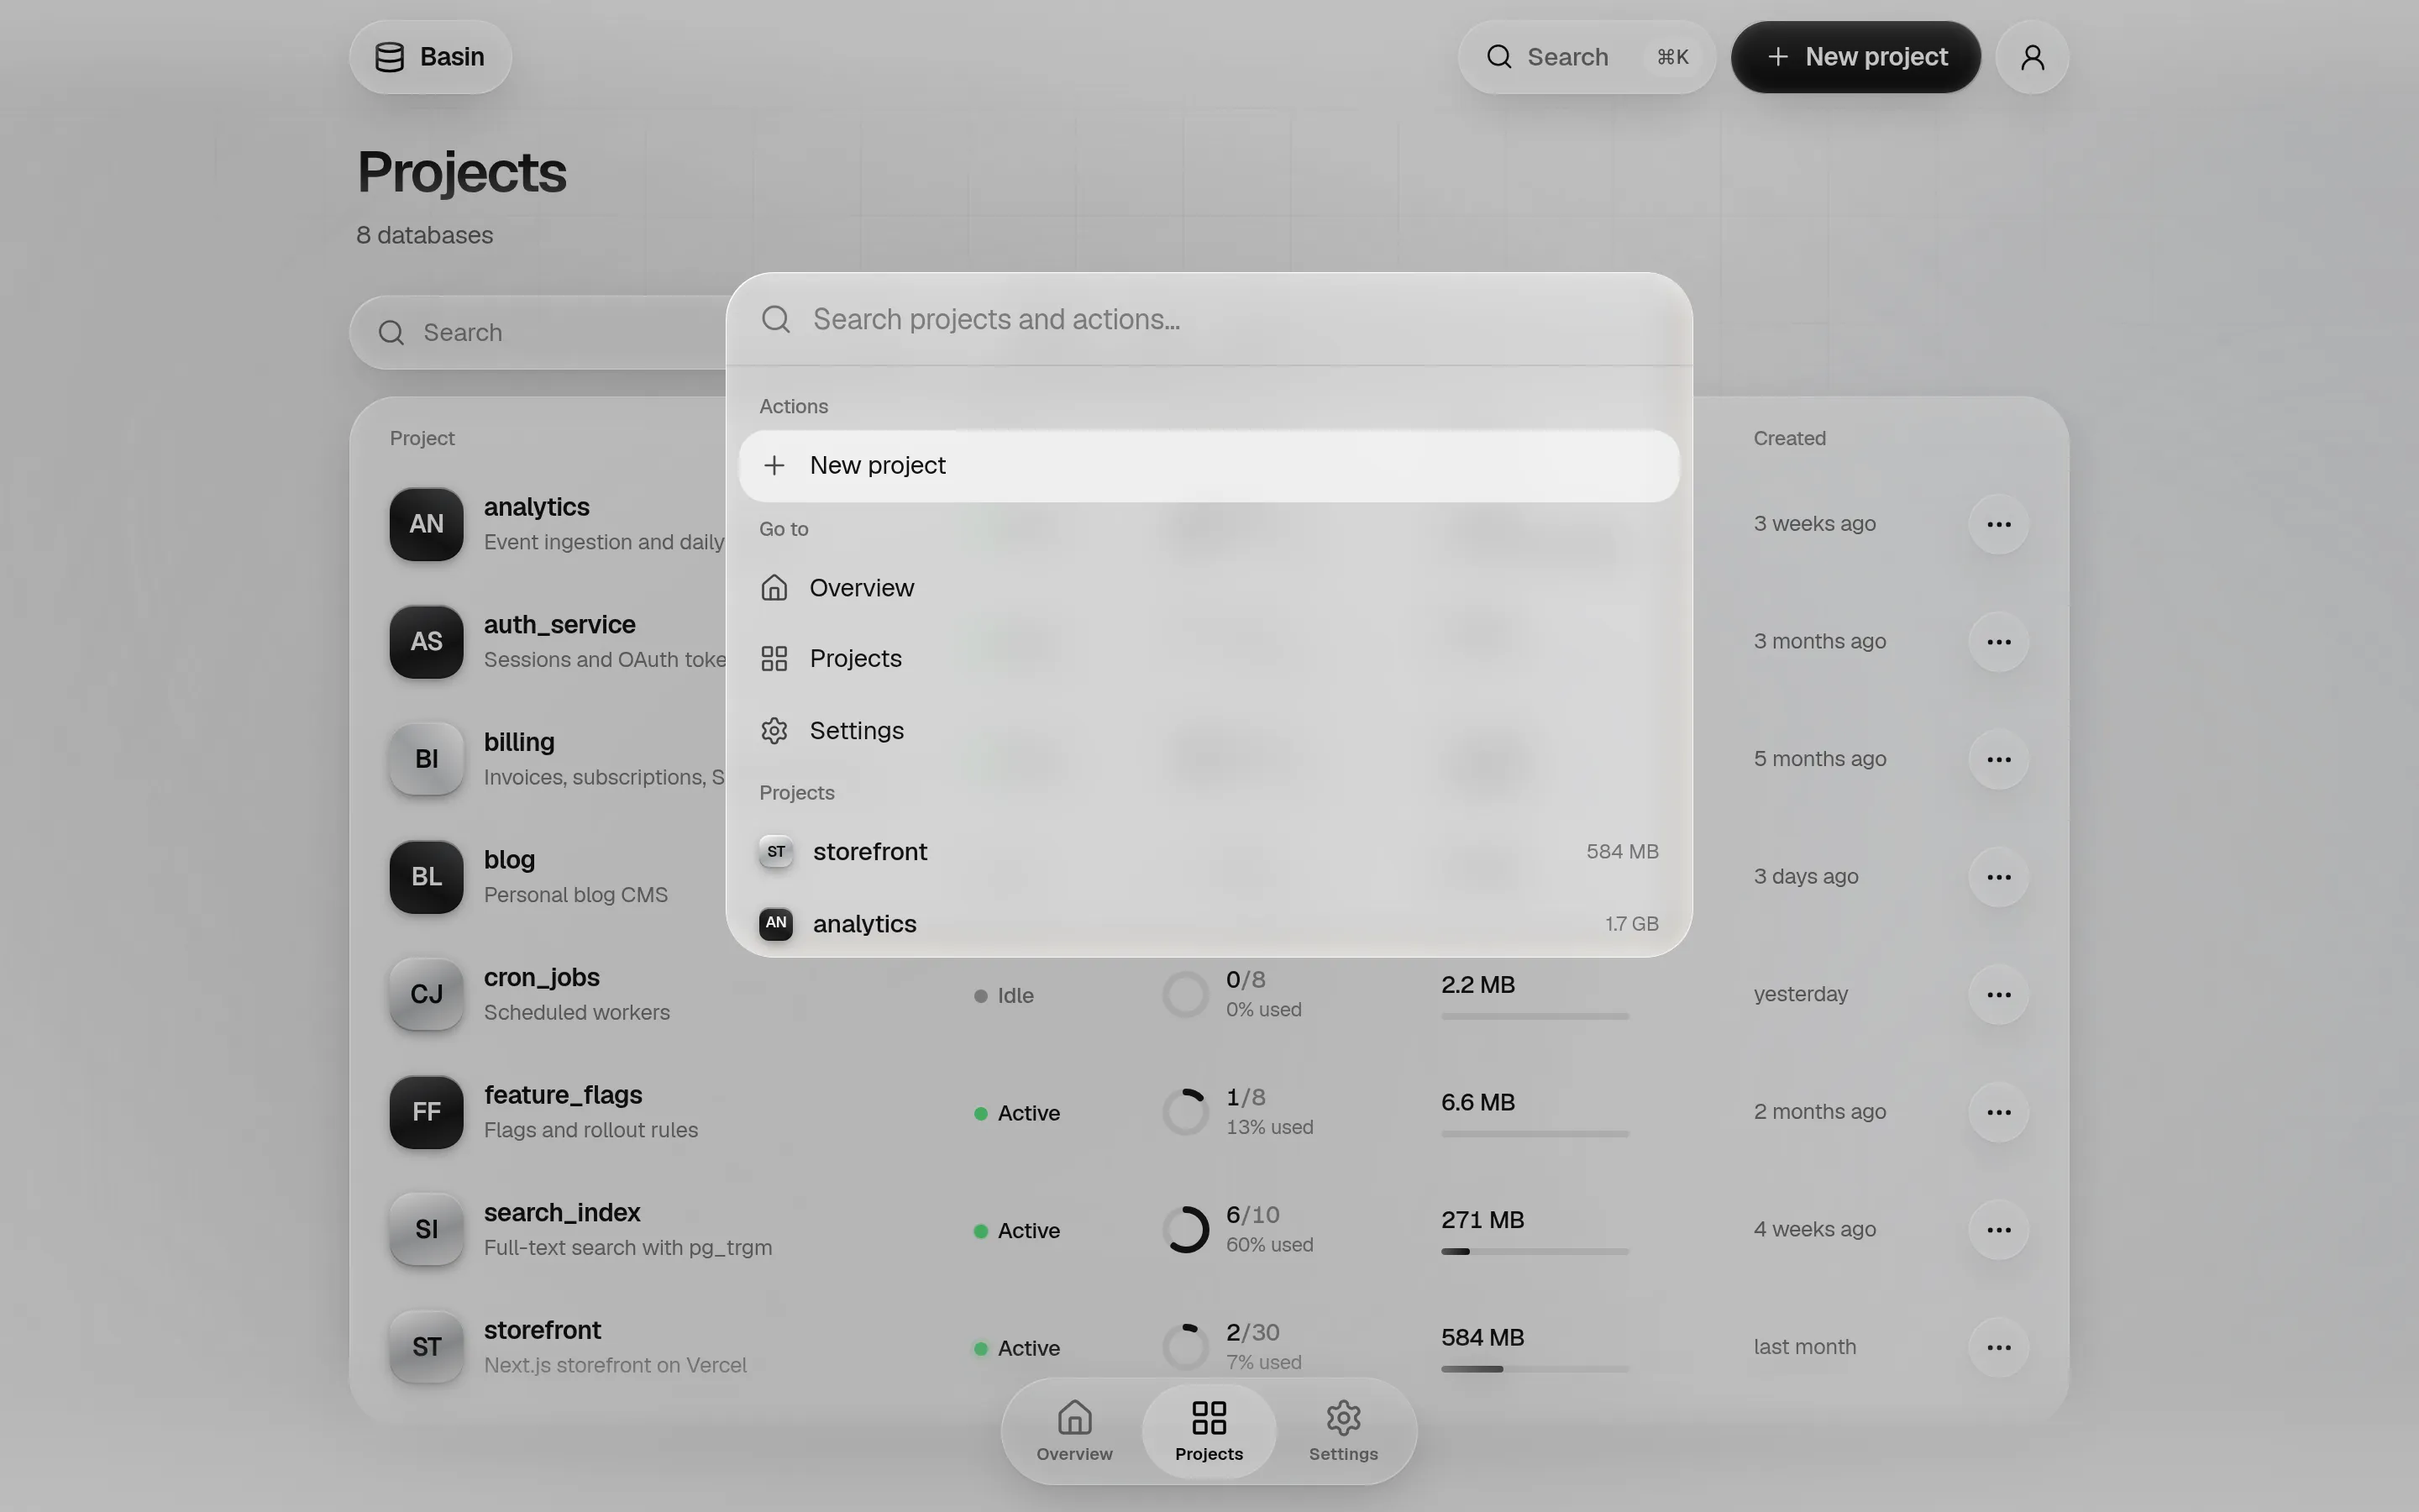
Task: Go to Settings from the command palette
Action: click(x=1209, y=731)
